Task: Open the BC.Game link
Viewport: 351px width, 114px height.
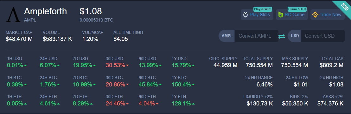Action: (x=292, y=15)
